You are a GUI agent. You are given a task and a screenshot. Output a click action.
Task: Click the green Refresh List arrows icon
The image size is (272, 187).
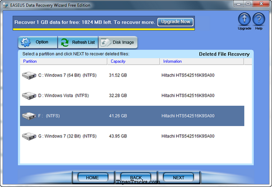coord(65,42)
